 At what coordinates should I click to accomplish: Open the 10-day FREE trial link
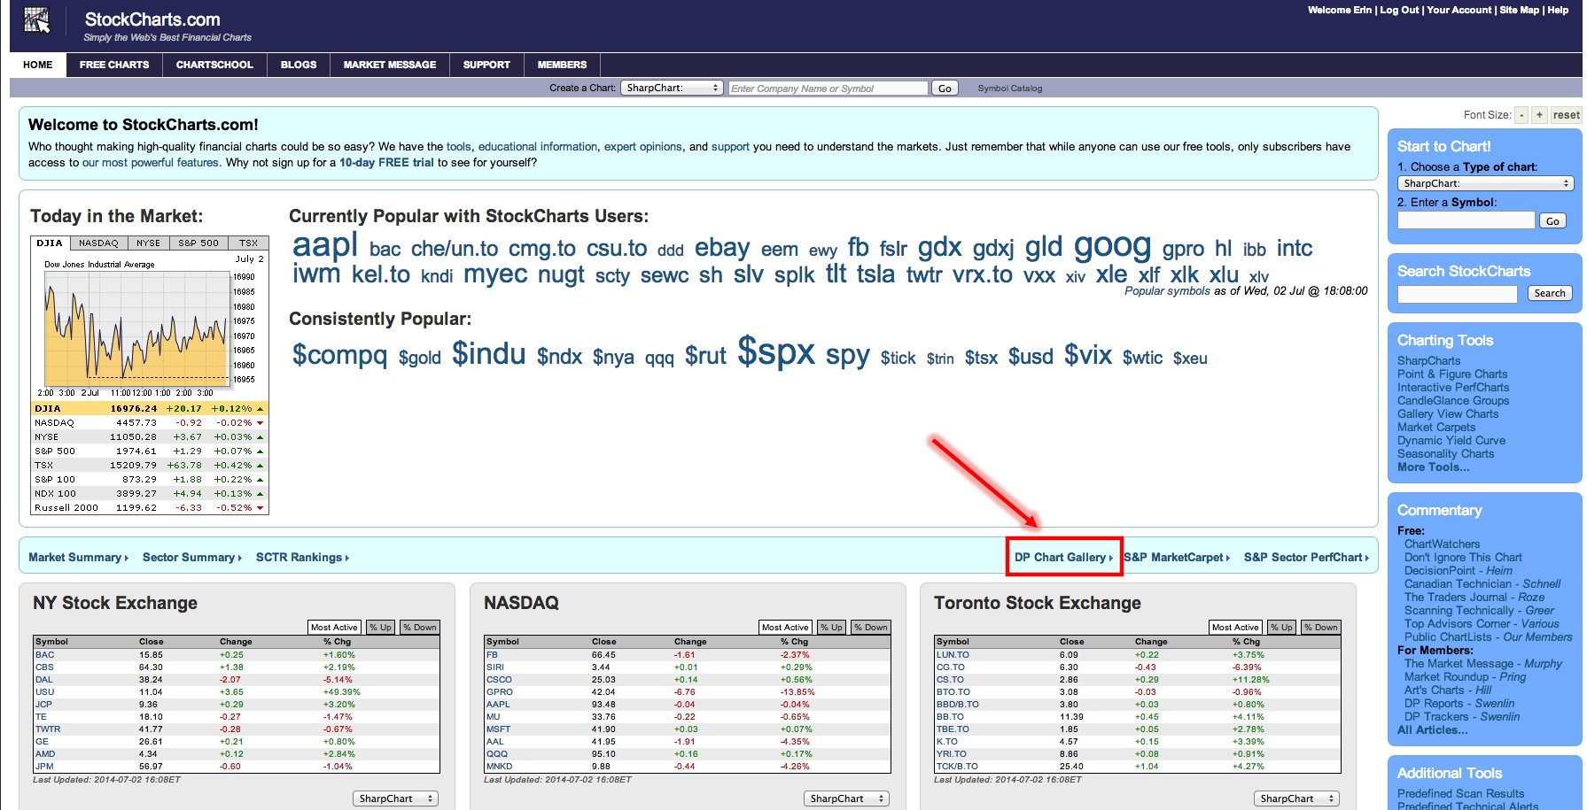(x=386, y=163)
